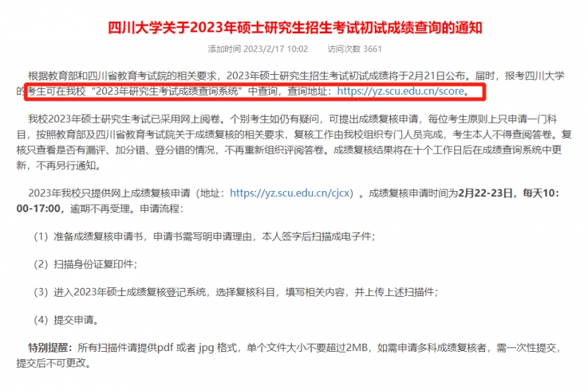Click the bold 00-17:00 text
The image size is (588, 390).
[38, 209]
